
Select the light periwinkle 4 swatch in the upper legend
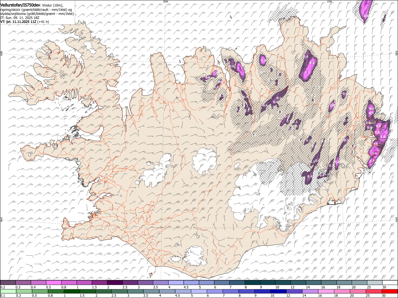[175, 283]
